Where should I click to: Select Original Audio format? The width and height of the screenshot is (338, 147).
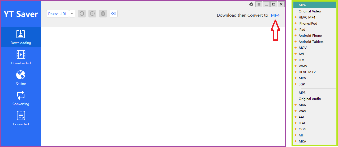click(315, 99)
